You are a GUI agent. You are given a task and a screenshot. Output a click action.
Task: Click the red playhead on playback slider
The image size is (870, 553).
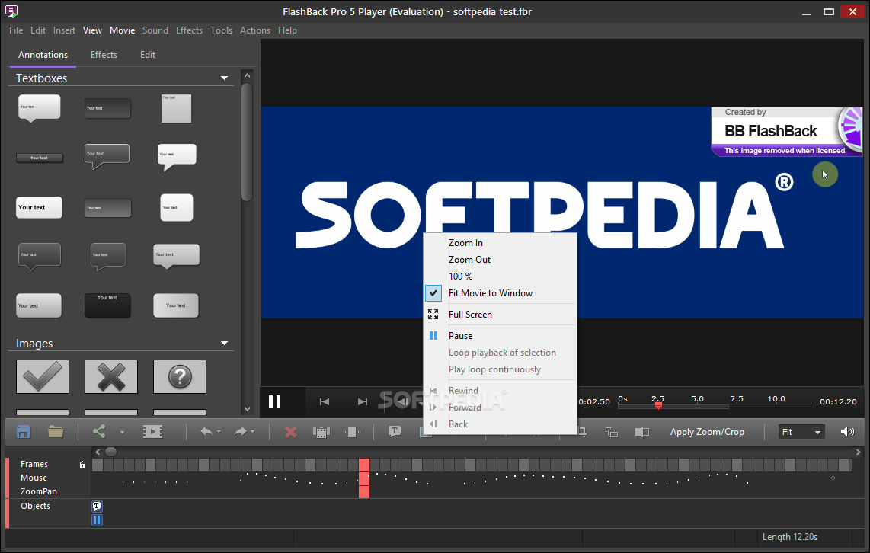coord(658,406)
